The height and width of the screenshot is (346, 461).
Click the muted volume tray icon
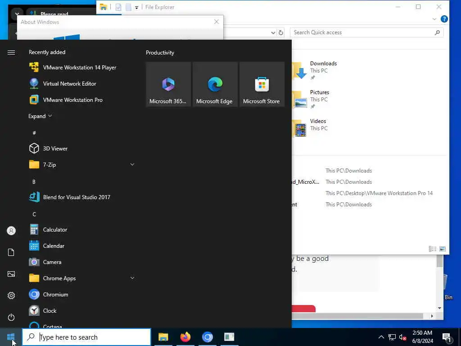point(402,337)
